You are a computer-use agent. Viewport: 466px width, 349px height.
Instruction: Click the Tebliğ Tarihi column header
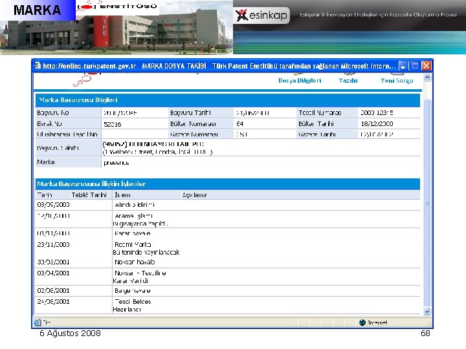(89, 195)
